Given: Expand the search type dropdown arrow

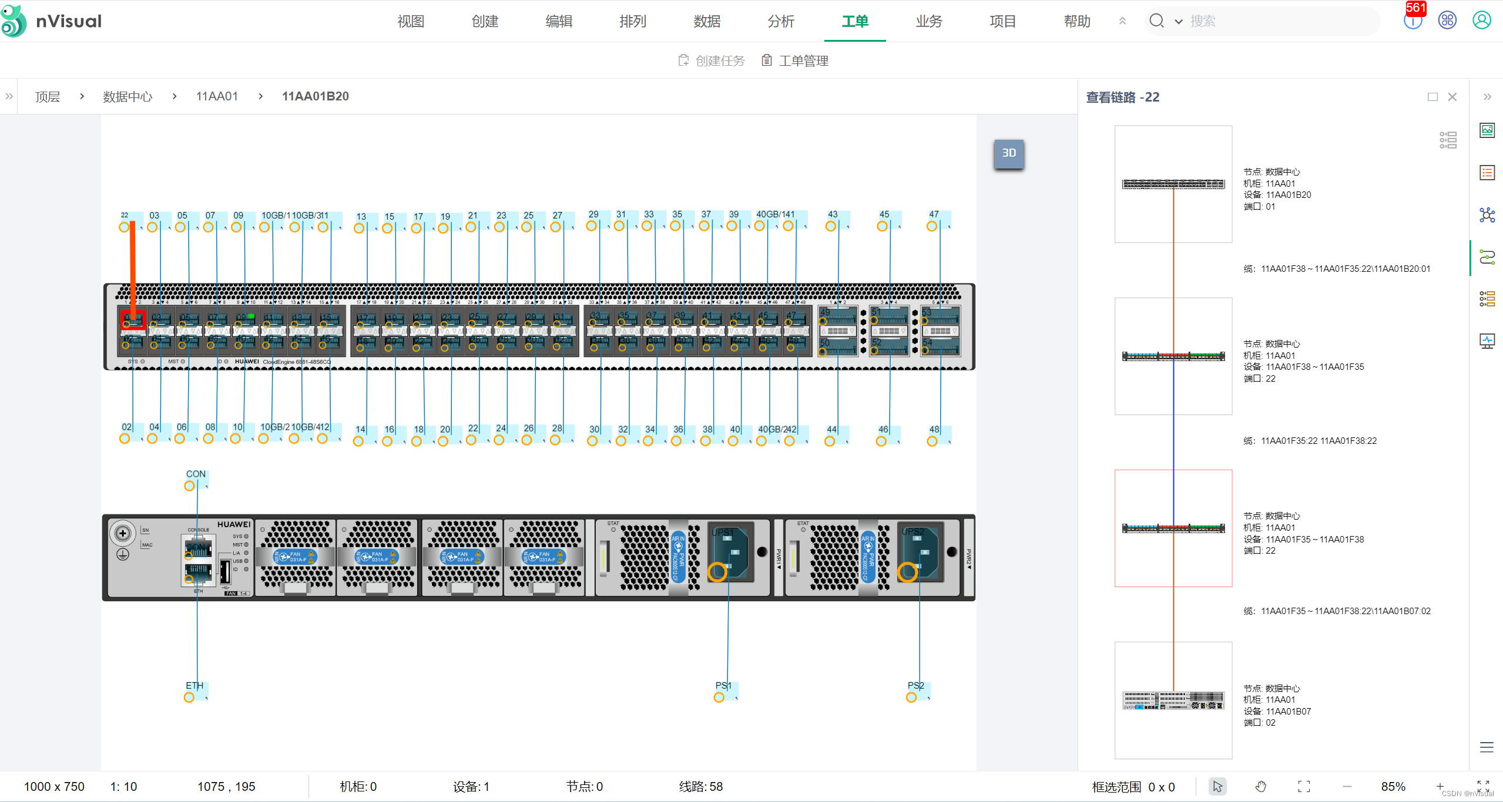Looking at the screenshot, I should coord(1178,22).
